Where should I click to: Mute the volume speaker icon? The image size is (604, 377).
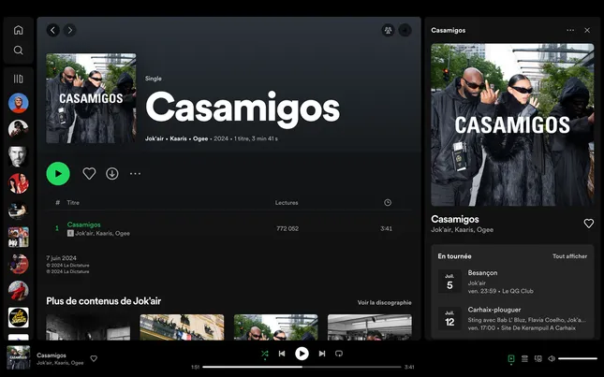click(552, 358)
